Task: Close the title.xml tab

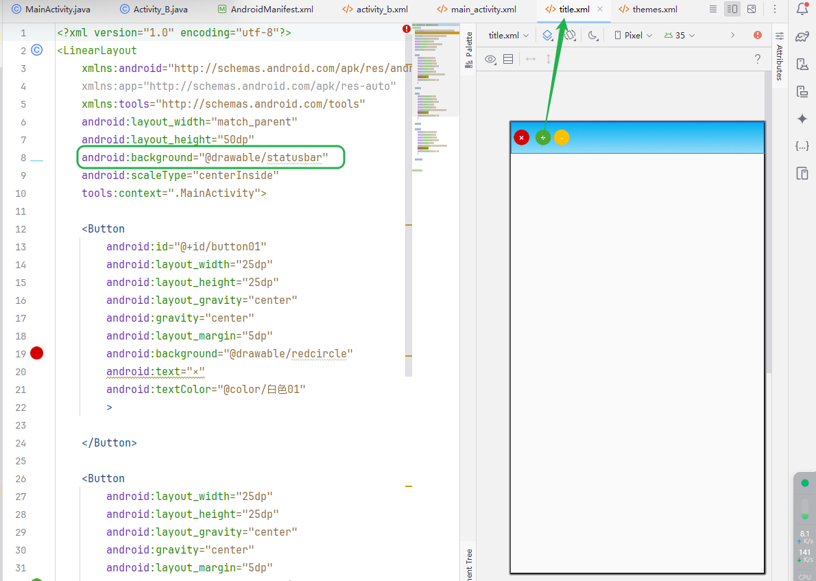Action: (600, 10)
